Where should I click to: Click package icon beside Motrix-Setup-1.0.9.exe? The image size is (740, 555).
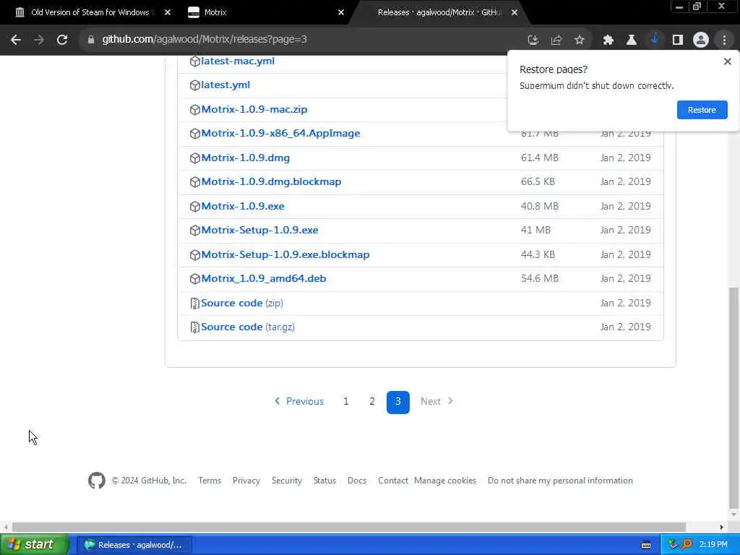point(194,231)
